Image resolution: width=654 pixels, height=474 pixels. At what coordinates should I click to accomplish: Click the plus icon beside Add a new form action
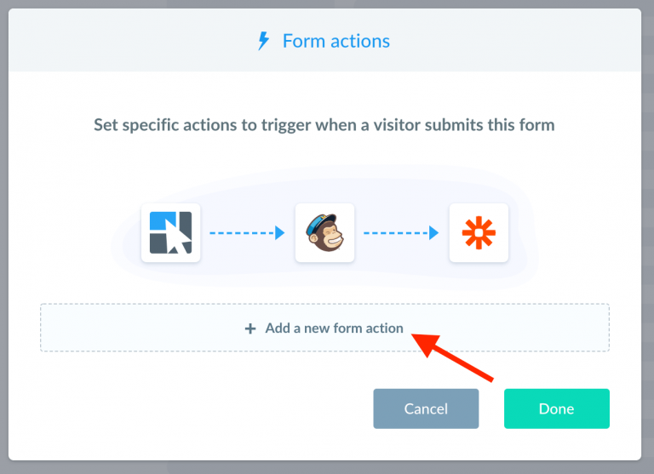[x=250, y=328]
